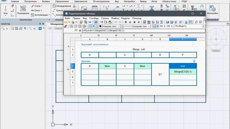Open the Ячейка menu
Viewport: 230px width, 129px height.
tap(115, 18)
